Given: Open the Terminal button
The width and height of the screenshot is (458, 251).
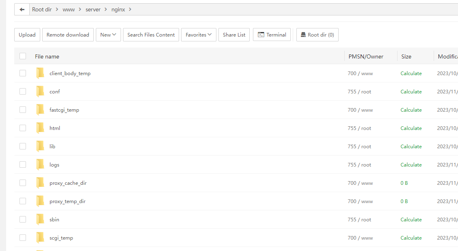Looking at the screenshot, I should pyautogui.click(x=272, y=35).
